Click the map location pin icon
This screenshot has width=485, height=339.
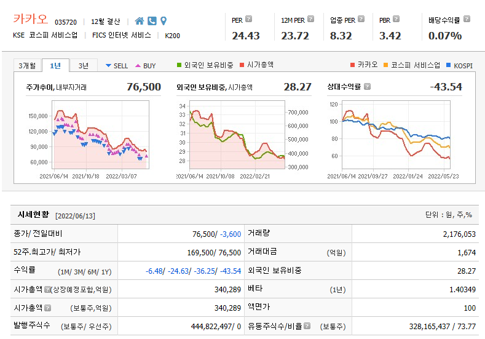(164, 21)
